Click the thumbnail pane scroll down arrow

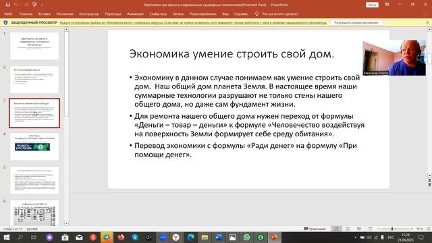tap(66, 223)
